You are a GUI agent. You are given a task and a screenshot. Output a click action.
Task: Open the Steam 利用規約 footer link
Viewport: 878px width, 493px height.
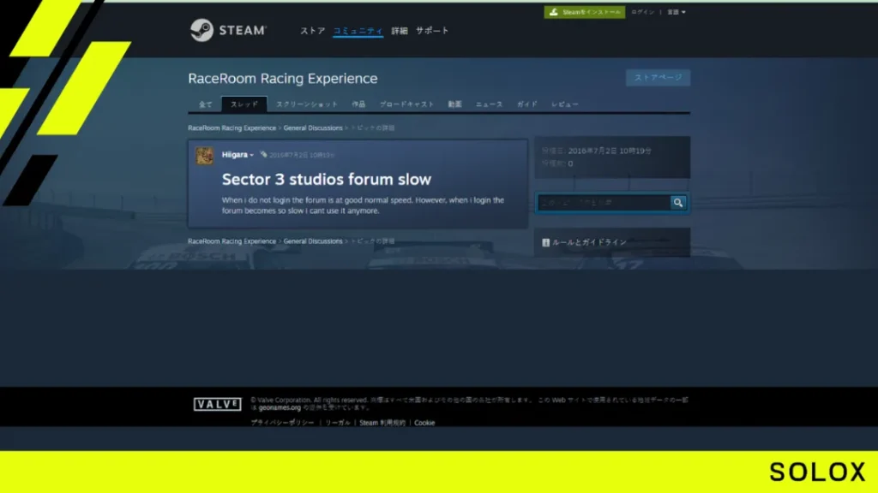coord(382,423)
